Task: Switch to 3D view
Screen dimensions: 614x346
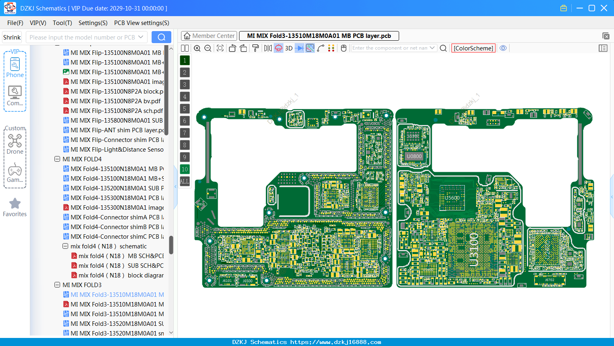Action: click(289, 48)
